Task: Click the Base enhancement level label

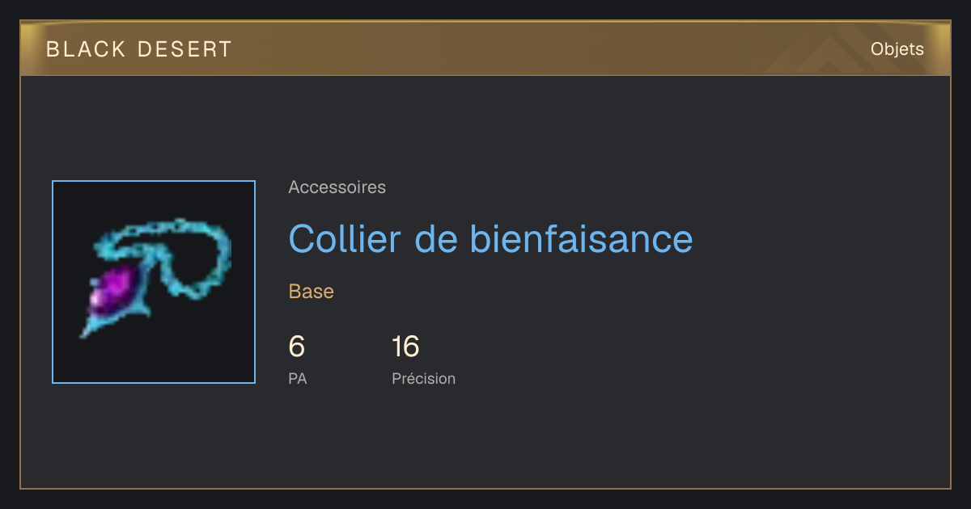Action: click(311, 292)
